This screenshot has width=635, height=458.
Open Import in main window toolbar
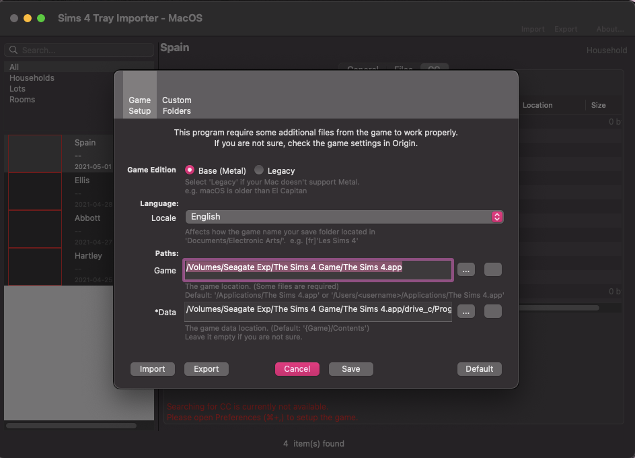pyautogui.click(x=533, y=29)
